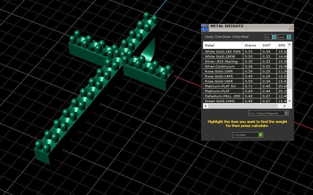Select the Rose Gold:18KR row
Viewport: 313px width, 195px height.
pyautogui.click(x=245, y=81)
